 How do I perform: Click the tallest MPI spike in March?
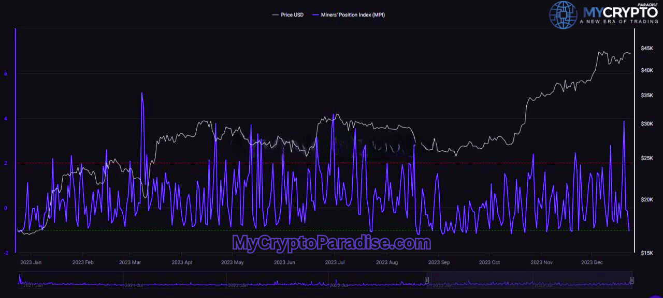point(141,93)
